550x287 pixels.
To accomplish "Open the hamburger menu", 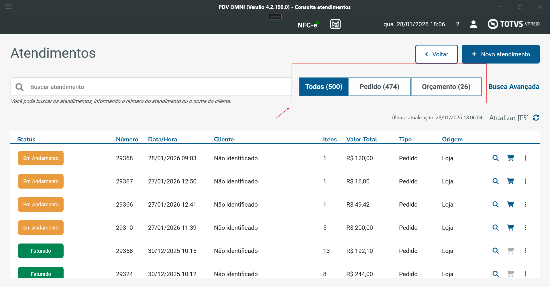I will click(x=9, y=7).
